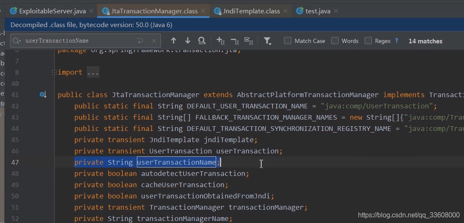Click the folded import ellipsis
This screenshot has height=223, width=464.
[x=93, y=73]
